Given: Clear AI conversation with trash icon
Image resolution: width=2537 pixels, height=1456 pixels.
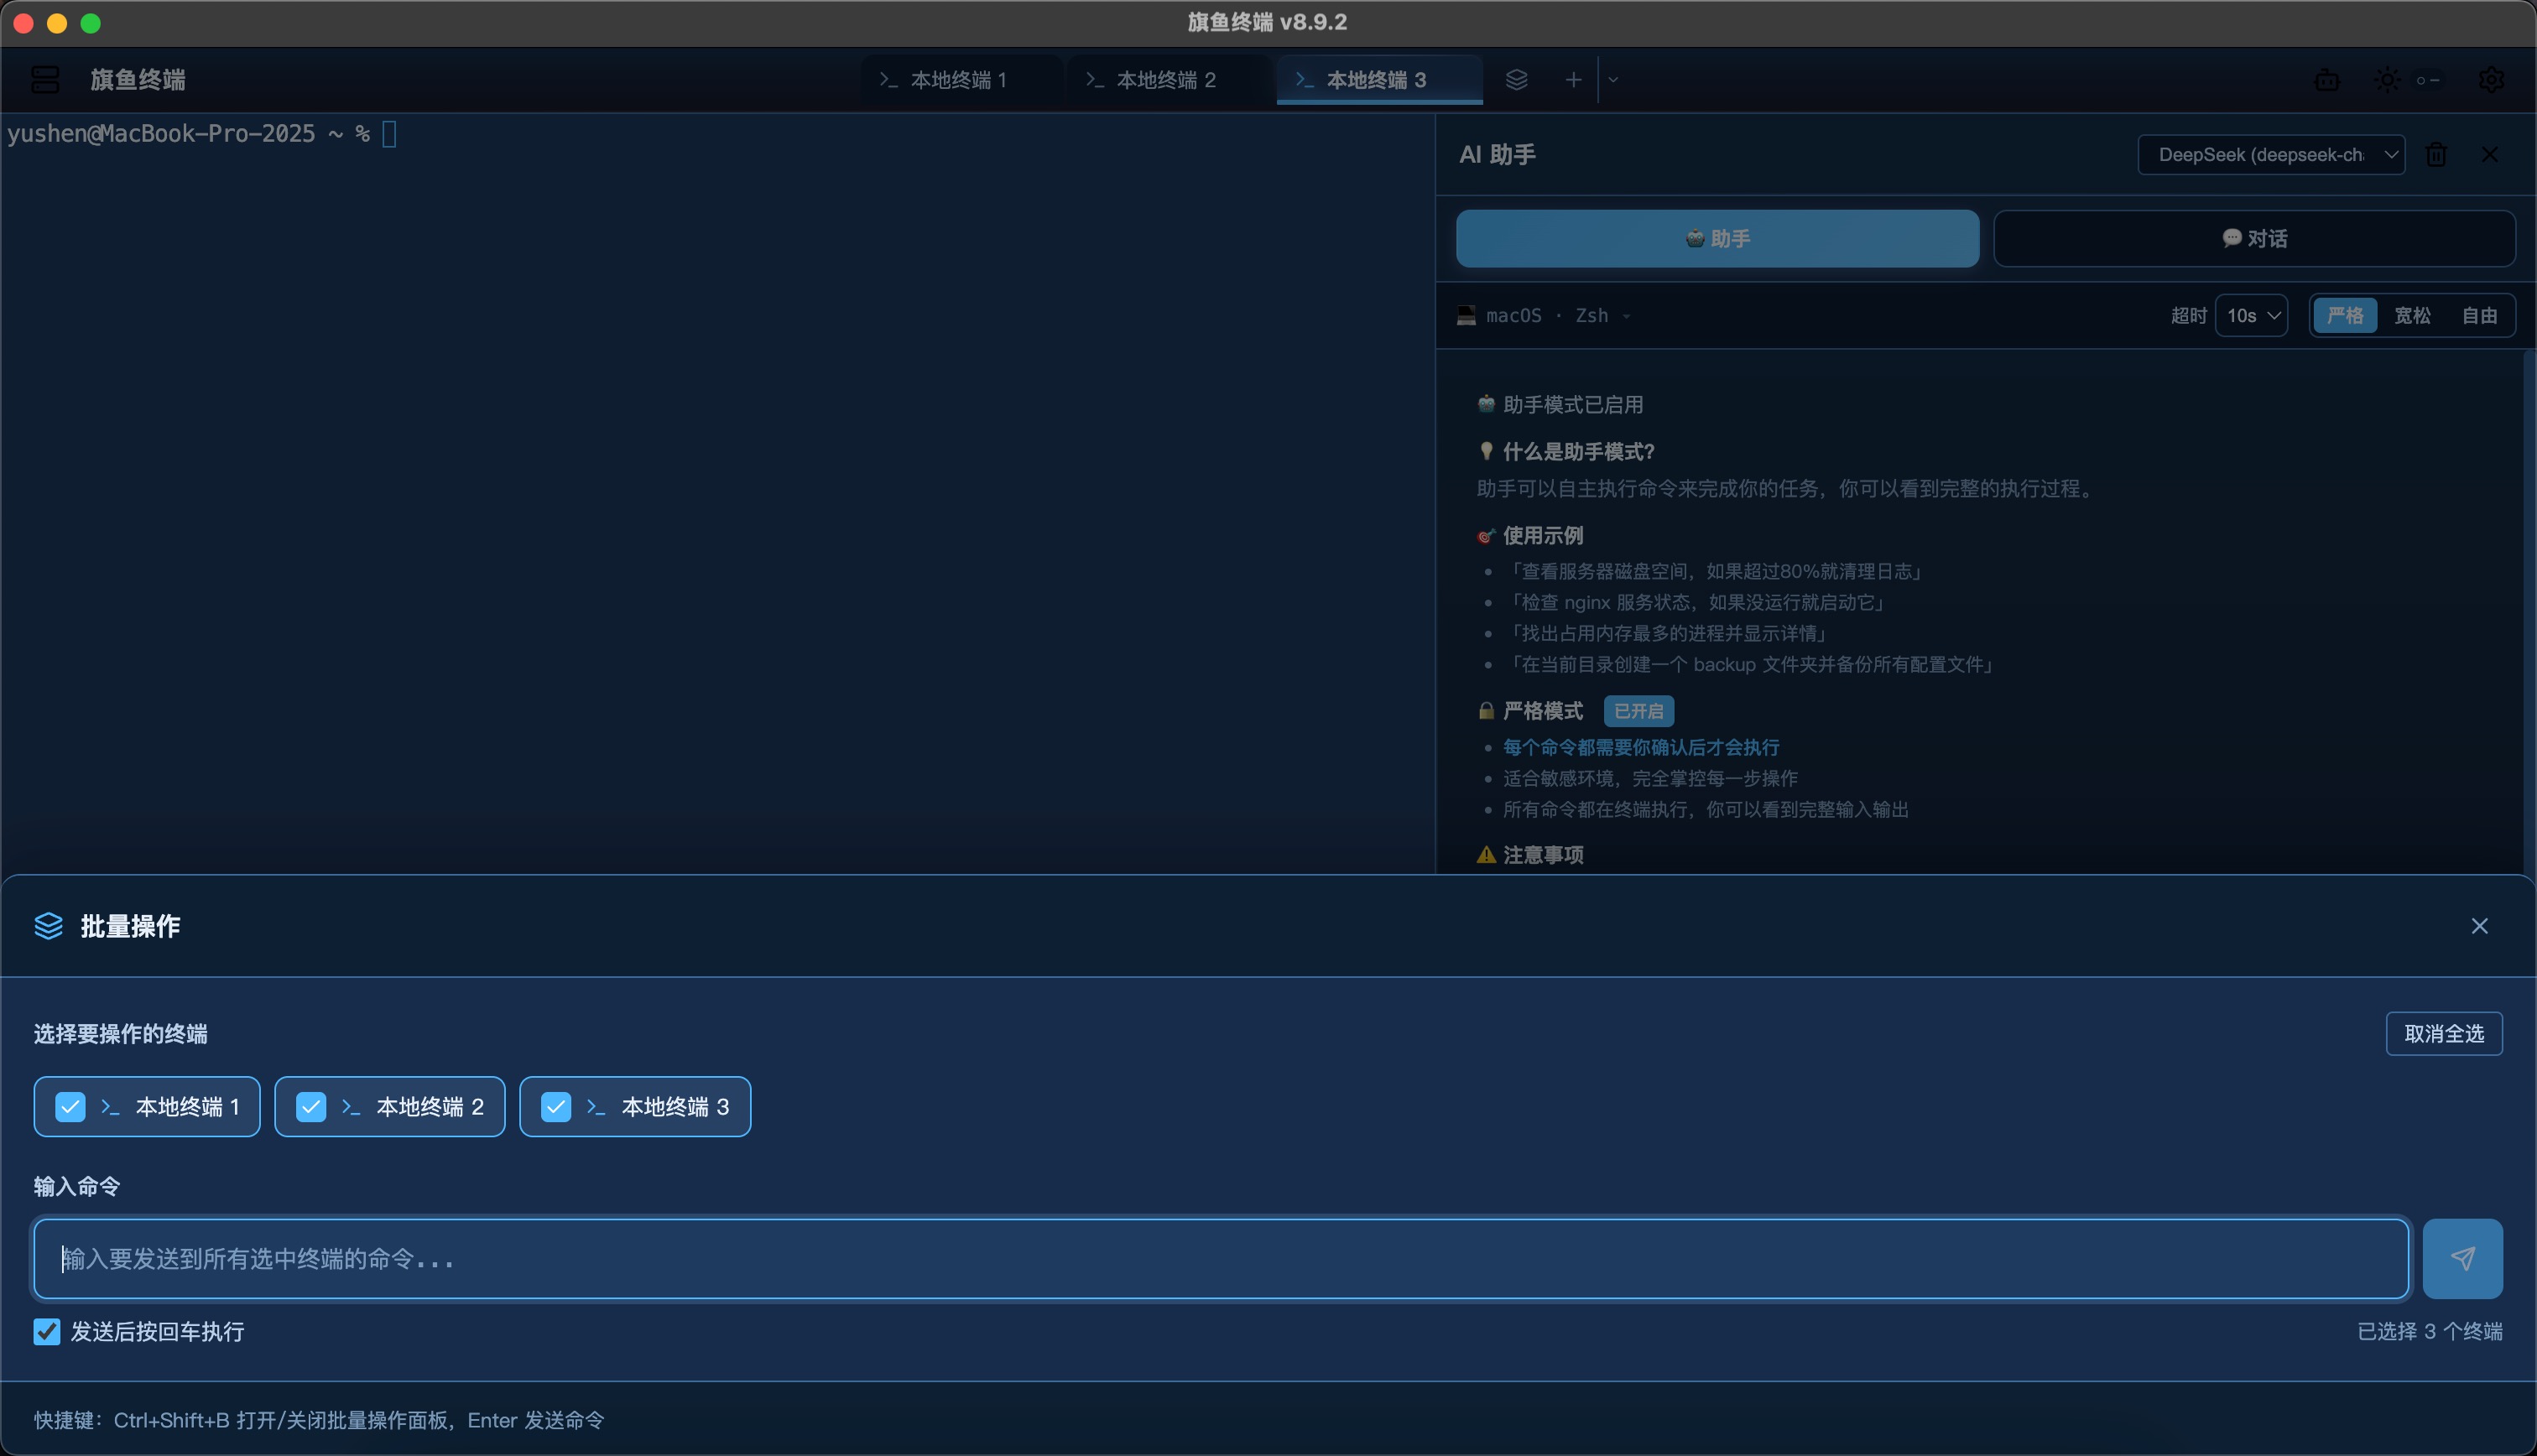Looking at the screenshot, I should pos(2436,155).
